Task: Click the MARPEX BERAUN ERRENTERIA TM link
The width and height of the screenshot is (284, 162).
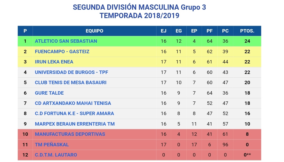Action: 75,124
